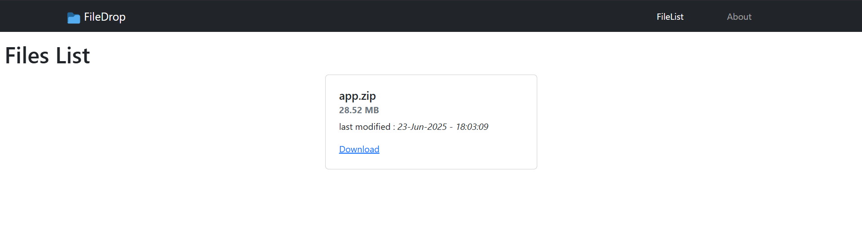Open the FileList navigation item

(670, 17)
